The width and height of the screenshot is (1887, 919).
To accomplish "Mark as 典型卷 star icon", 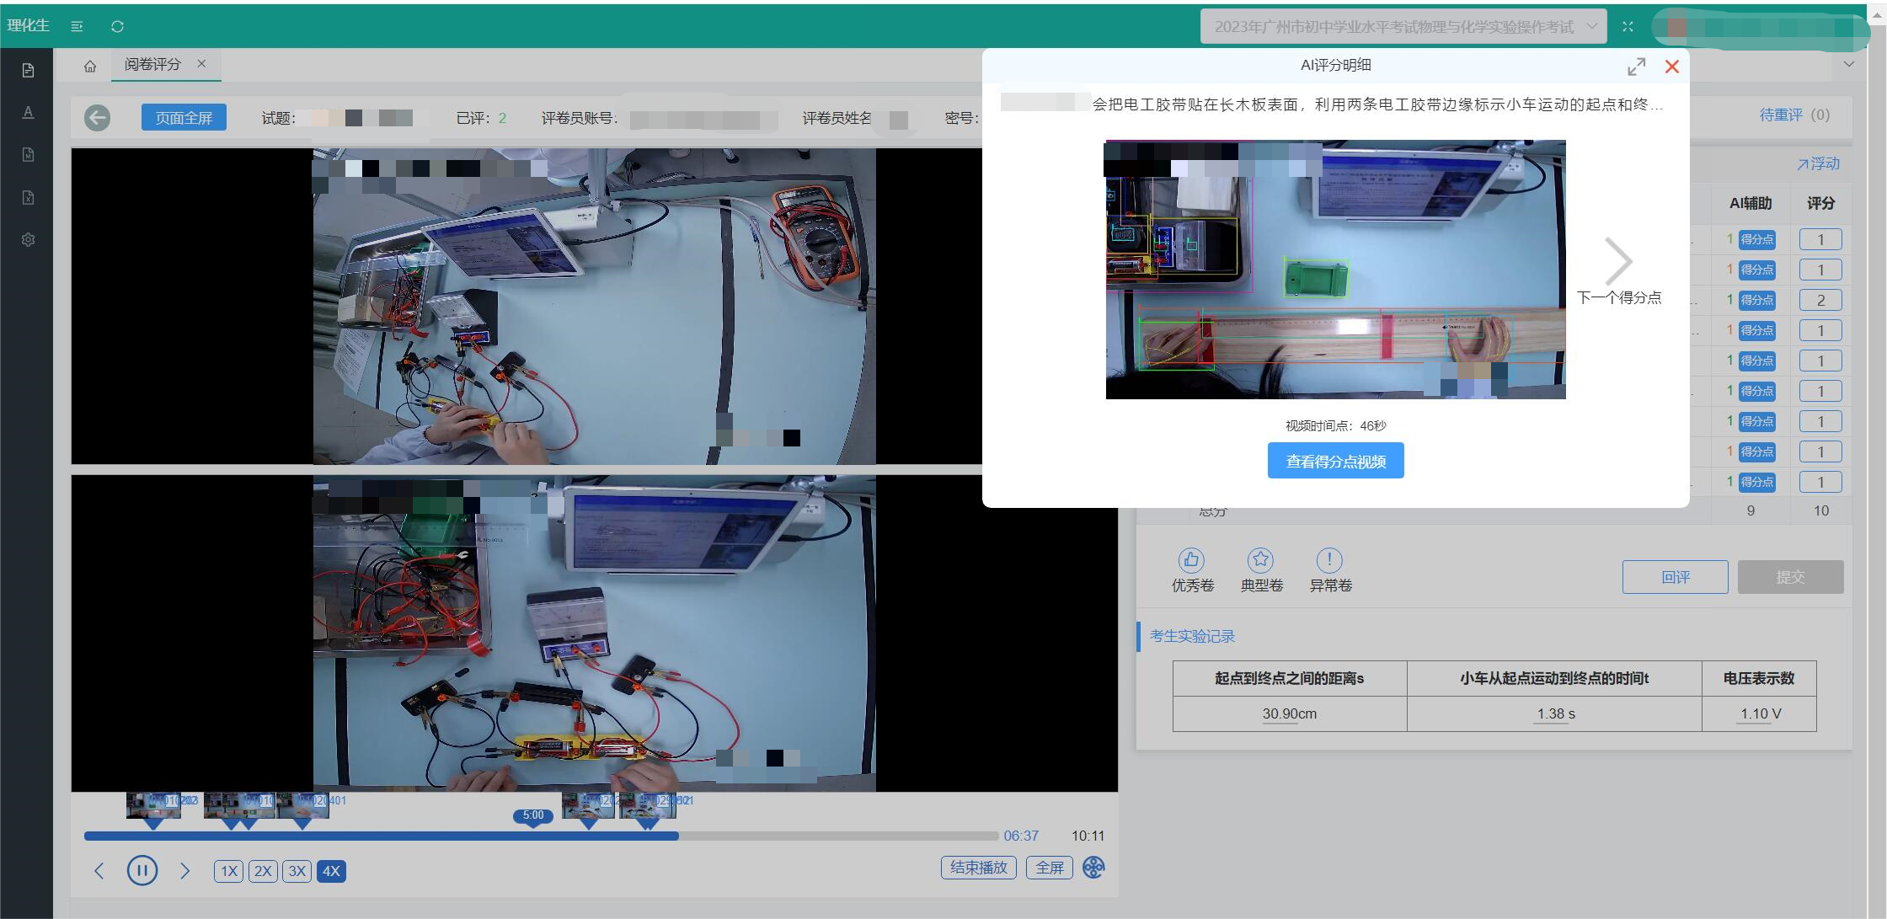I will 1260,560.
